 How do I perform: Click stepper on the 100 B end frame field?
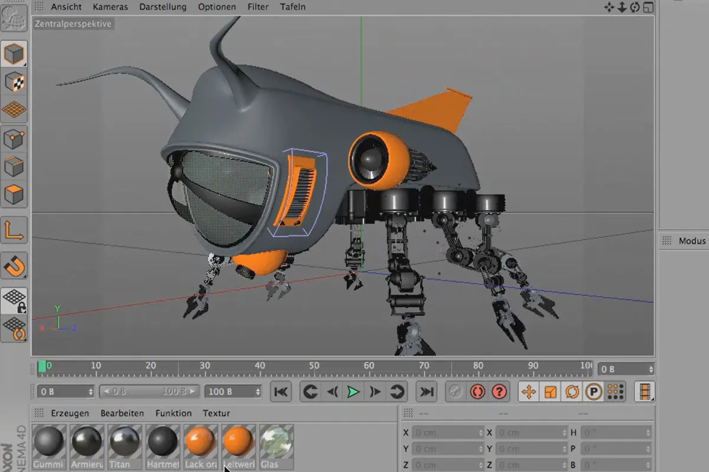click(x=257, y=392)
